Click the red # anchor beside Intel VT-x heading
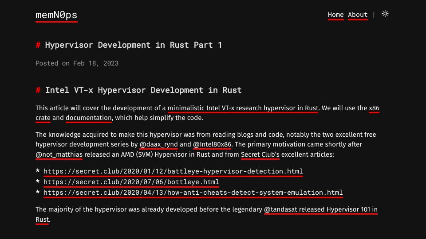Image resolution: width=426 pixels, height=239 pixels. click(x=38, y=90)
